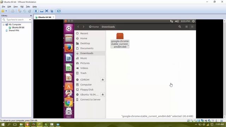Open the VMware Edit menu
Viewport: 226px width, 127px height.
9,7
